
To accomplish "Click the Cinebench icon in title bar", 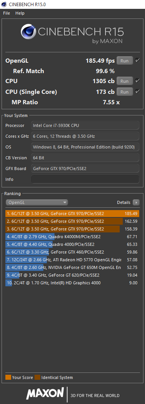I will [x=4, y=4].
